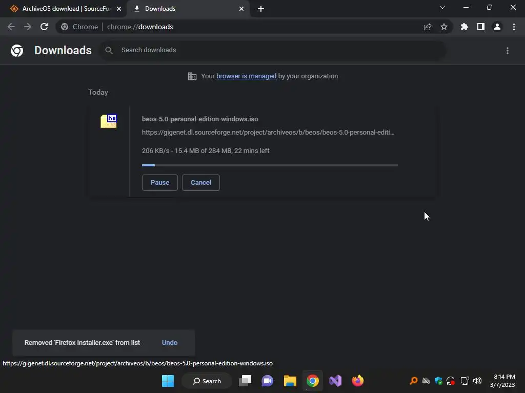Open the Teams Chat taskbar icon
Viewport: 525px width, 393px height.
[267, 381]
